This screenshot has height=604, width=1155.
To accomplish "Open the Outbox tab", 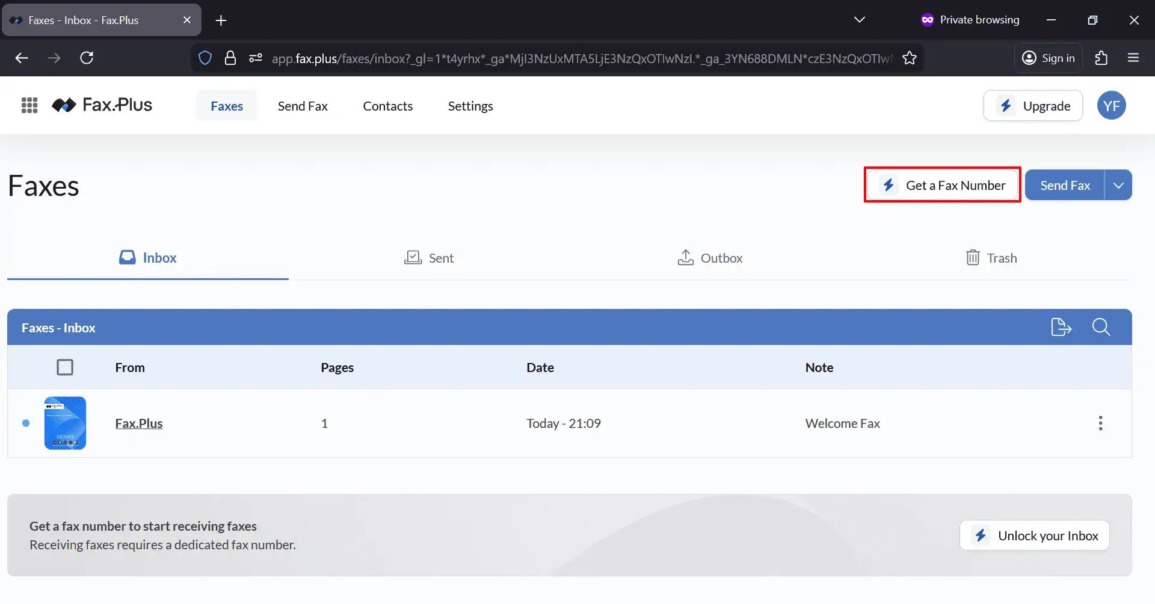I will 710,258.
